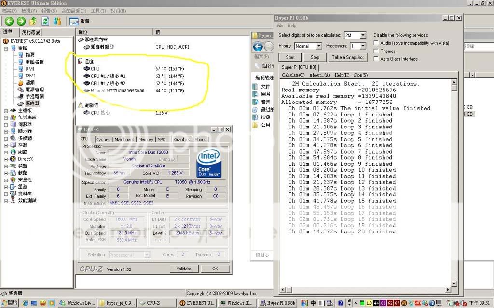Click the Stop button beside Start in Hyper PI
Image resolution: width=494 pixels, height=308 pixels.
(315, 57)
